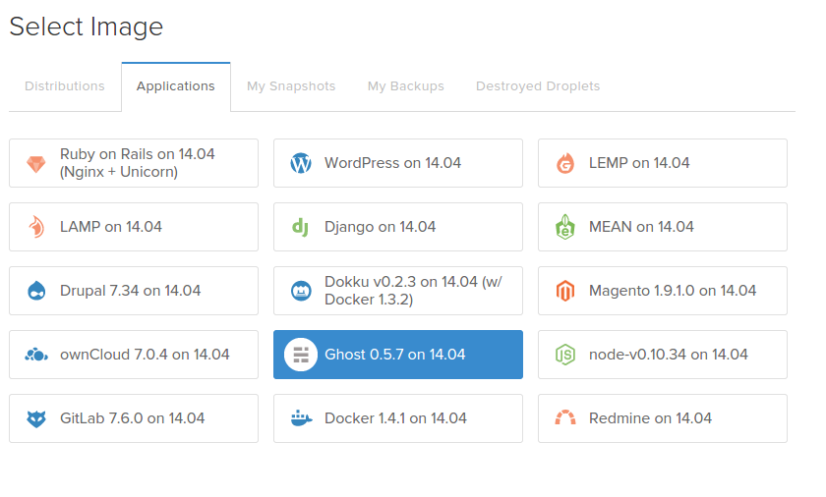Switch to the Distributions tab
Image resolution: width=826 pixels, height=497 pixels.
coord(65,86)
